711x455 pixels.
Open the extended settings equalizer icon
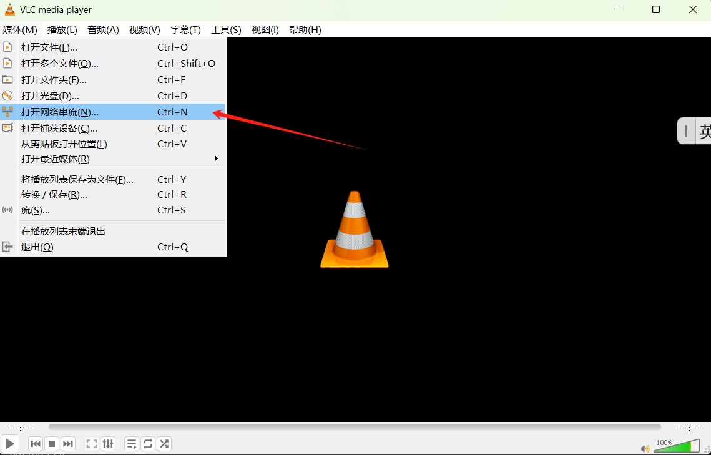click(108, 444)
